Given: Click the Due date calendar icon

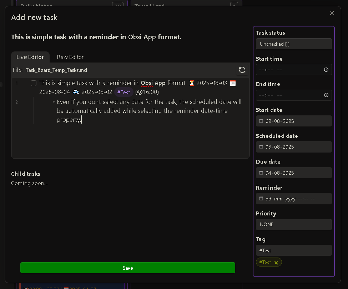Looking at the screenshot, I should 261,173.
